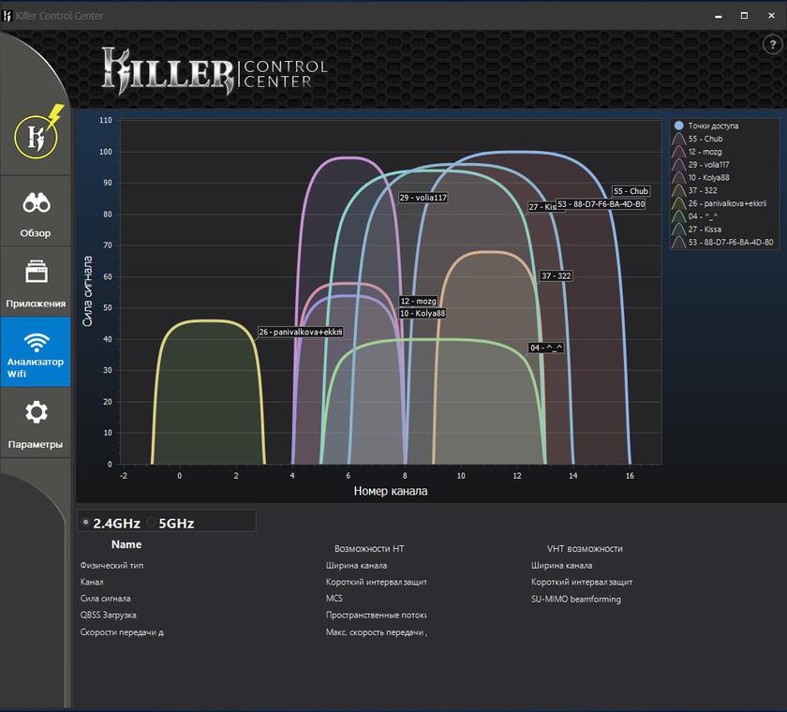
Task: Toggle the 55 - Chub legend entry
Action: point(705,139)
